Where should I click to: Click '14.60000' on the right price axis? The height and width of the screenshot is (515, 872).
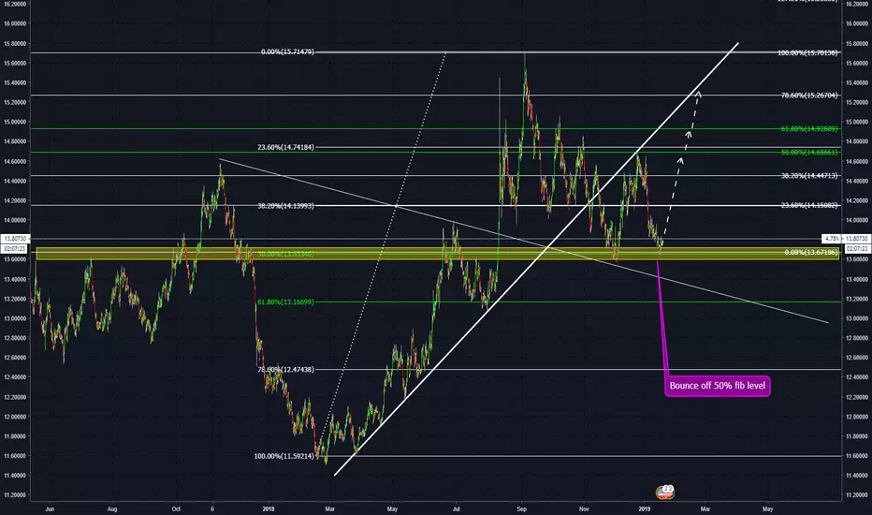pyautogui.click(x=857, y=161)
